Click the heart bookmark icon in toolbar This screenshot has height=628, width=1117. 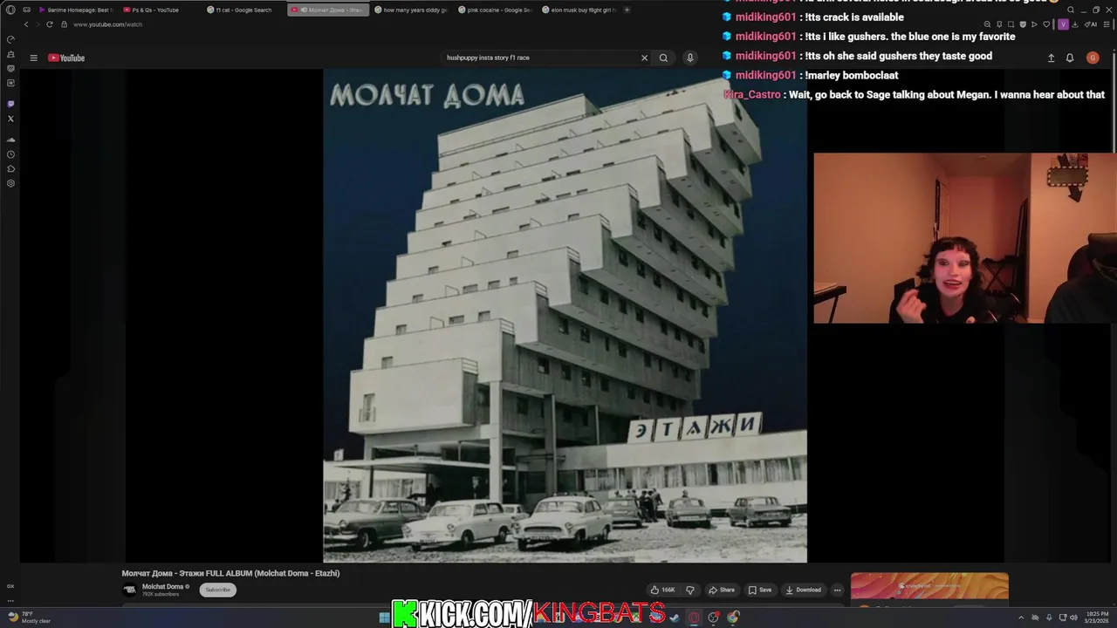coord(1046,24)
